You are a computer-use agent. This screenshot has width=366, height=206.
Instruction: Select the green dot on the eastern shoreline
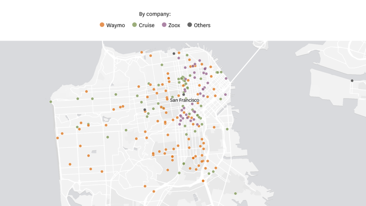click(x=227, y=129)
